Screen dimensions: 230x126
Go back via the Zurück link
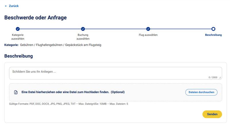(x=14, y=6)
